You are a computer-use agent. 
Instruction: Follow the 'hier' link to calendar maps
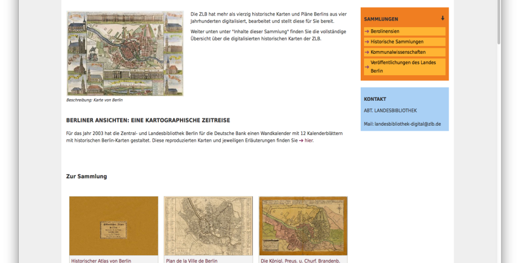309,141
